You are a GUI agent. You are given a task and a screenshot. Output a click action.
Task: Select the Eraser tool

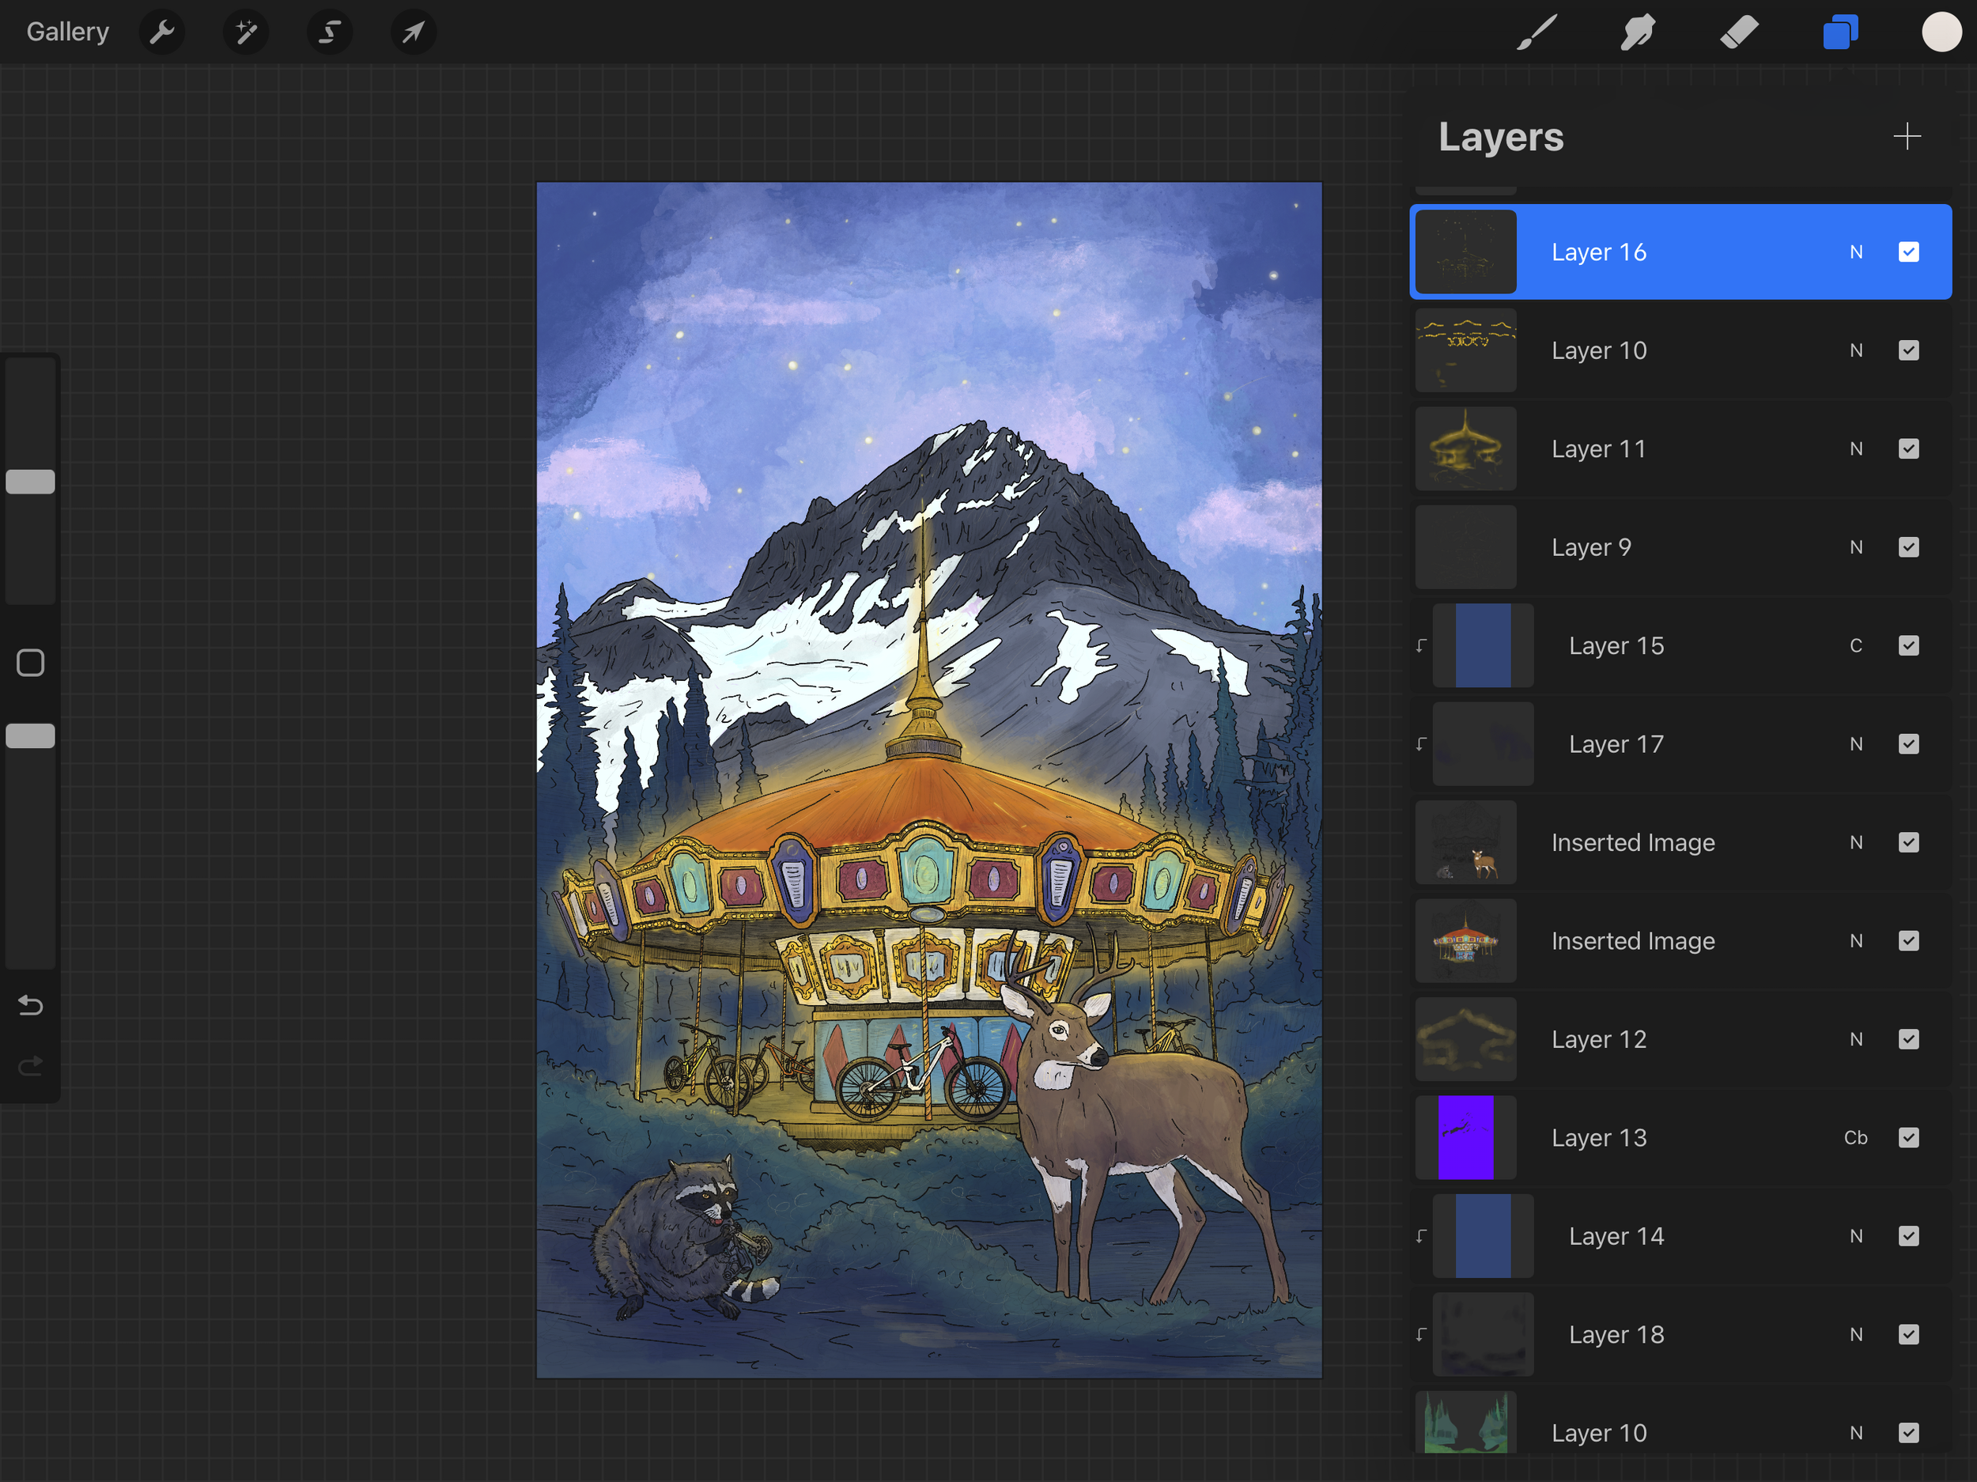tap(1738, 32)
